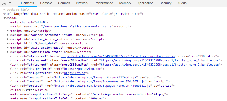
Task: Switch to the Console tab
Action: point(46,3)
